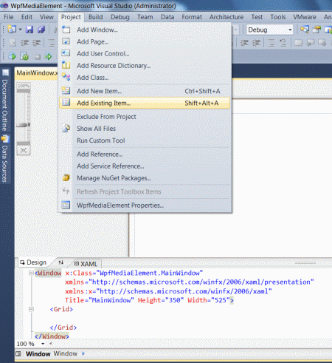332x363 pixels.
Task: Click the New Project toolbar icon
Action: pos(12,30)
